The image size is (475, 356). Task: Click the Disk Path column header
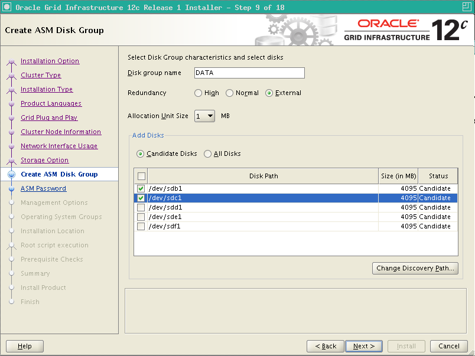pyautogui.click(x=263, y=176)
